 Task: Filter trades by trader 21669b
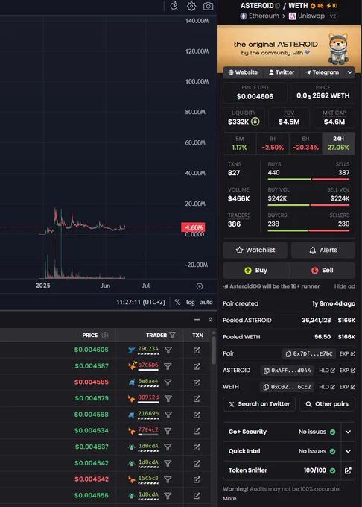168,415
